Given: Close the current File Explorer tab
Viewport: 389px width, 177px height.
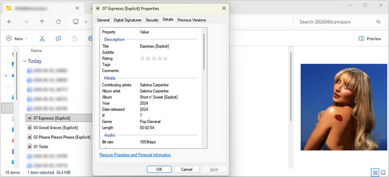Looking at the screenshot, I should pos(77,8).
